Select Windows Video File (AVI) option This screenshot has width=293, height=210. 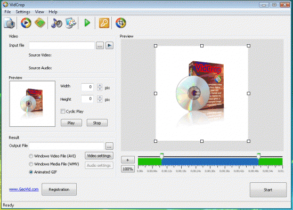[31, 156]
